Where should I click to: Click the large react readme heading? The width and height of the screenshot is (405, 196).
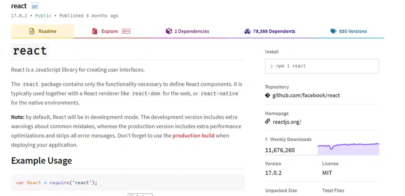(x=30, y=50)
